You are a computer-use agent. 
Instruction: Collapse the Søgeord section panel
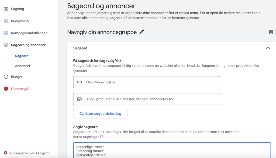(268, 47)
